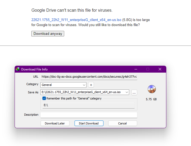The height and width of the screenshot is (146, 191).
Task: Click the remembered path field showing E:\
Action: [89, 105]
